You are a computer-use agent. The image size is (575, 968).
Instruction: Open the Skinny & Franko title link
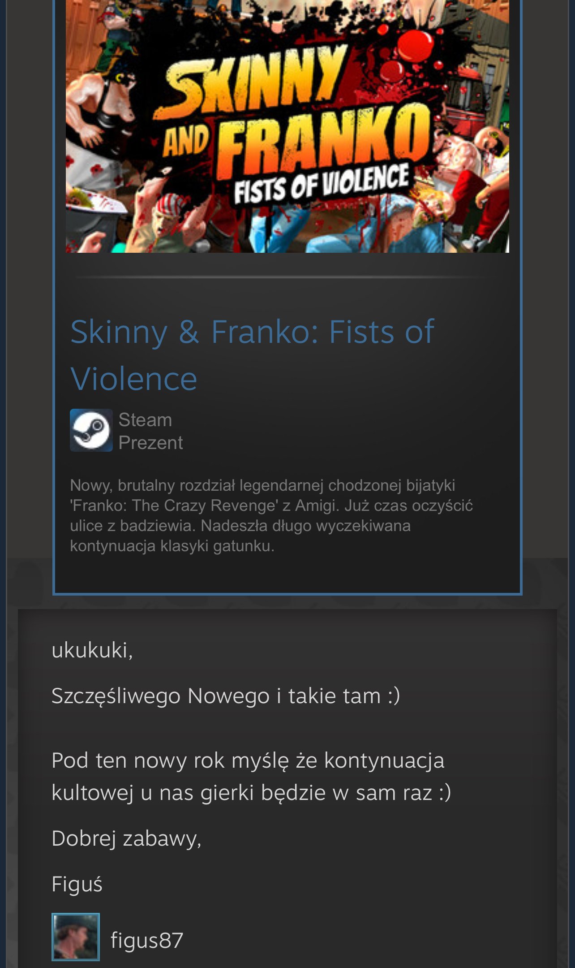[252, 355]
